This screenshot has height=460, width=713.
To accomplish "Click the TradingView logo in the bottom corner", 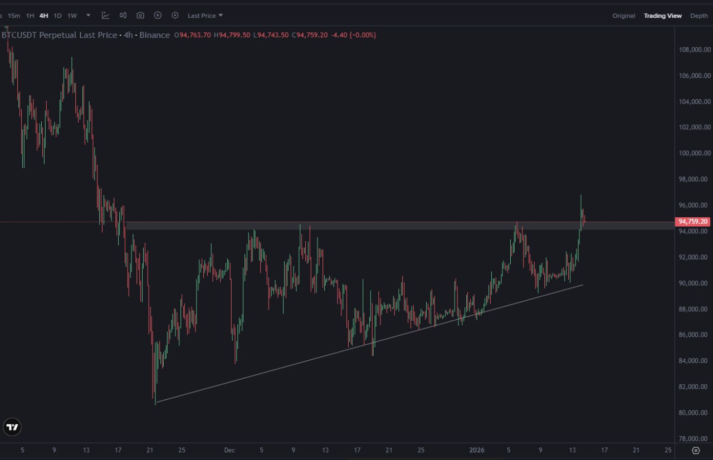I will click(x=12, y=427).
